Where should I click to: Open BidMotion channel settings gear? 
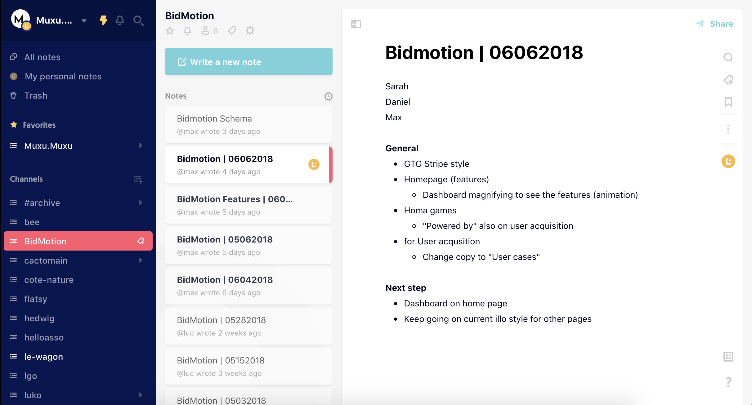(250, 30)
